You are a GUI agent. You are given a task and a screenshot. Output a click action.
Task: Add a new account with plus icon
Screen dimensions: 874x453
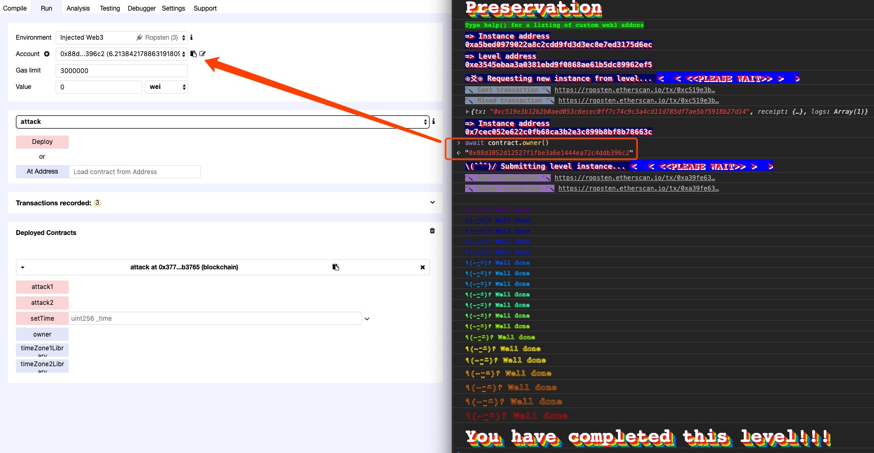pyautogui.click(x=47, y=54)
